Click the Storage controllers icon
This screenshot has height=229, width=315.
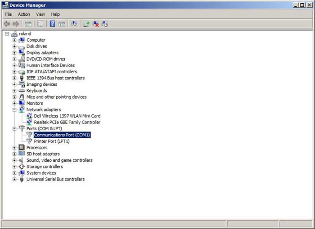pos(22,167)
